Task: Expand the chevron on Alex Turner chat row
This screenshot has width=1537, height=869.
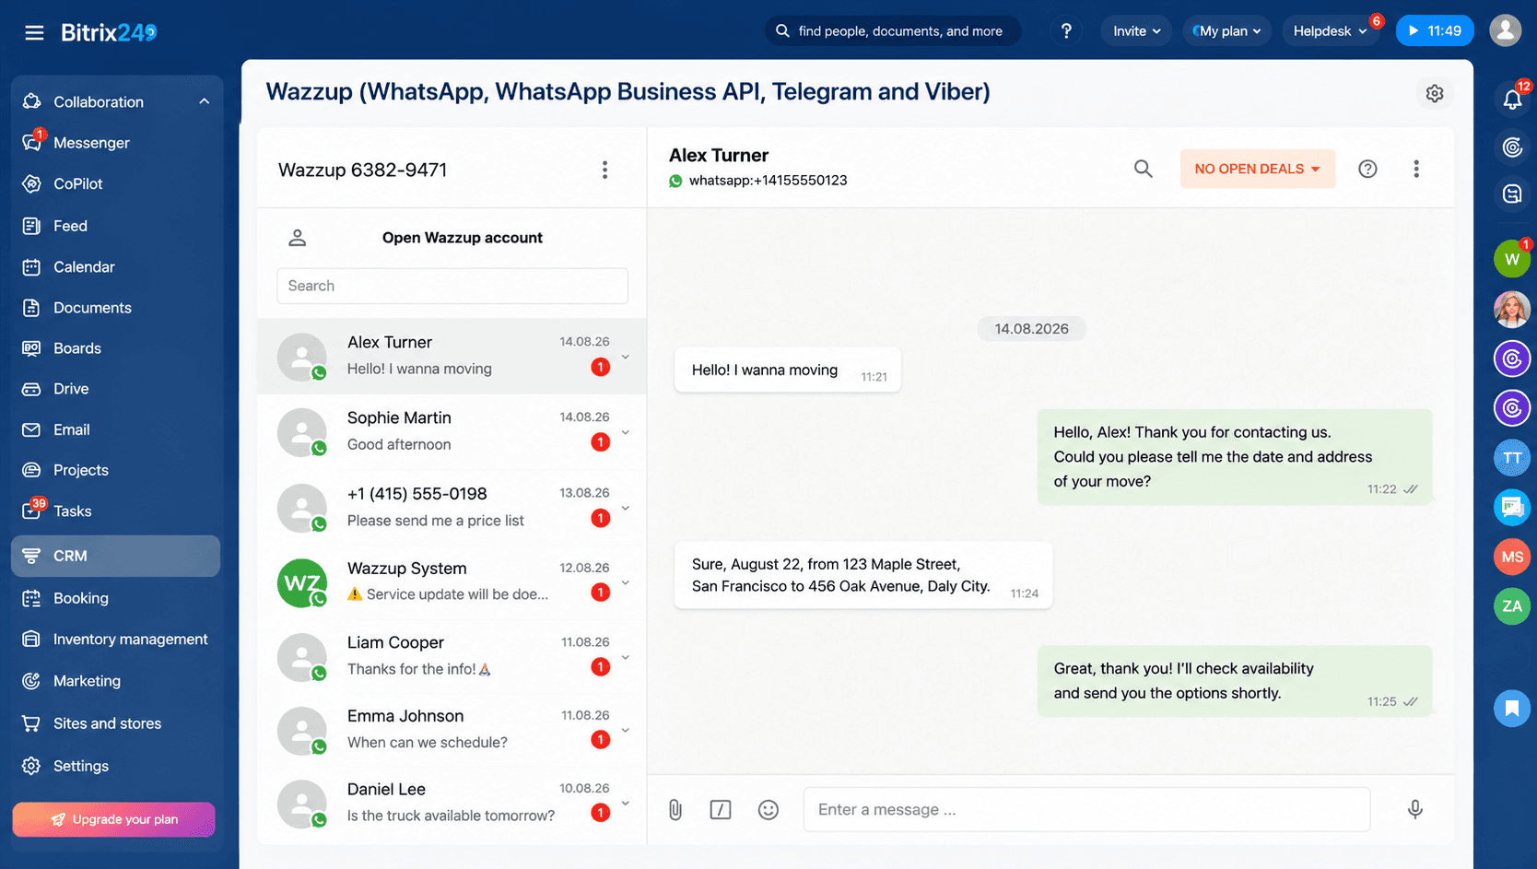Action: point(626,358)
